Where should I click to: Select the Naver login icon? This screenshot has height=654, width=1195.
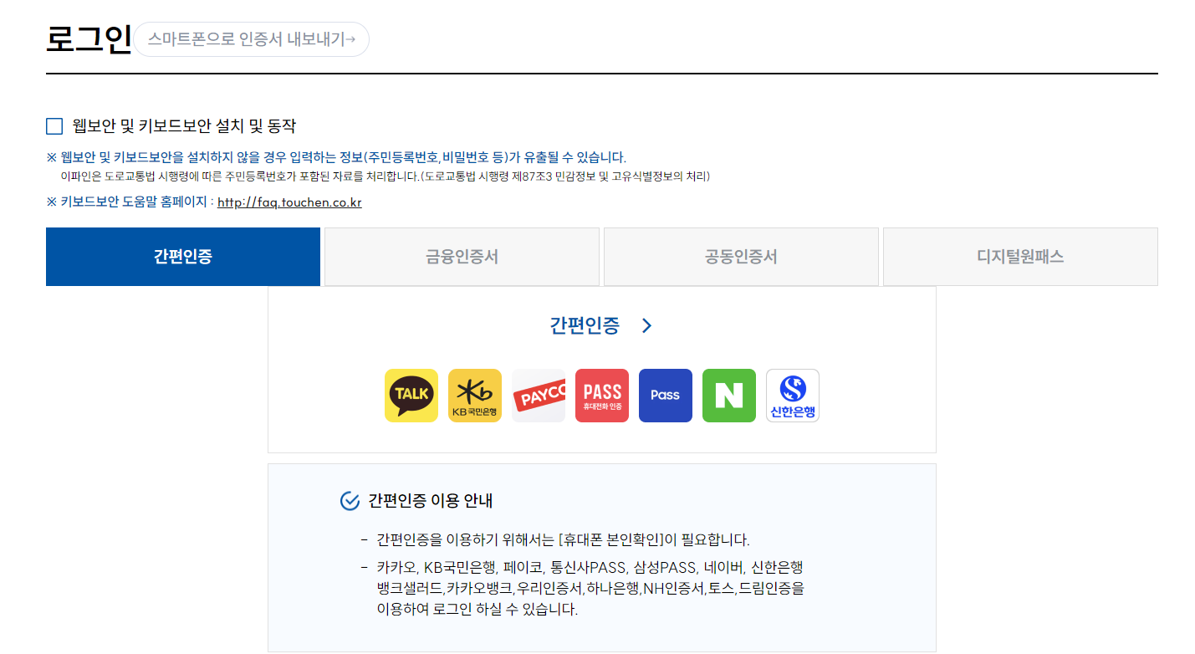point(728,395)
